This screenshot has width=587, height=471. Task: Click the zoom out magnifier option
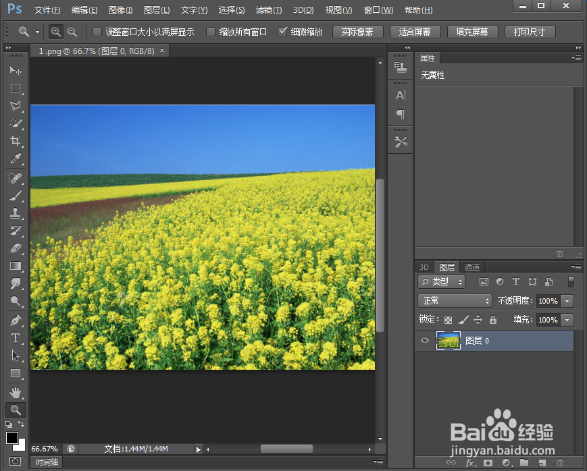point(72,32)
